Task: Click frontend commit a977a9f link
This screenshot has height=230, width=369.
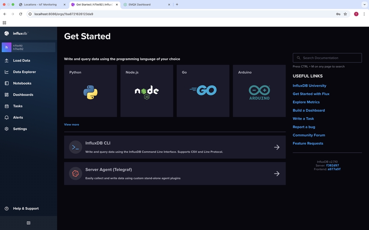Action: (334, 169)
